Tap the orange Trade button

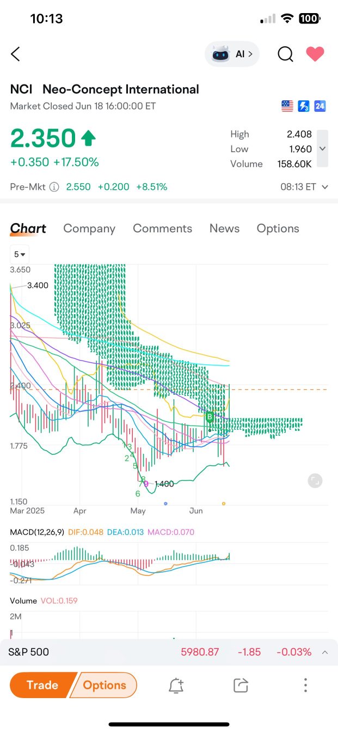coord(42,685)
